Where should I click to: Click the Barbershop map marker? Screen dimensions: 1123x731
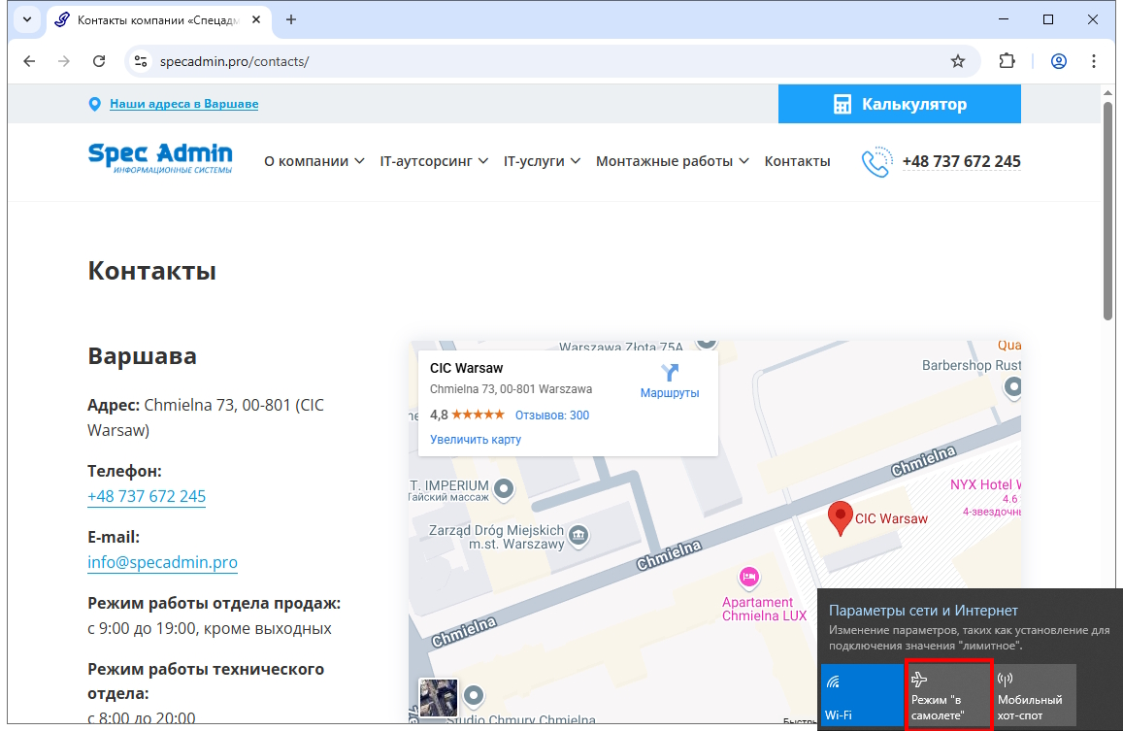1012,387
